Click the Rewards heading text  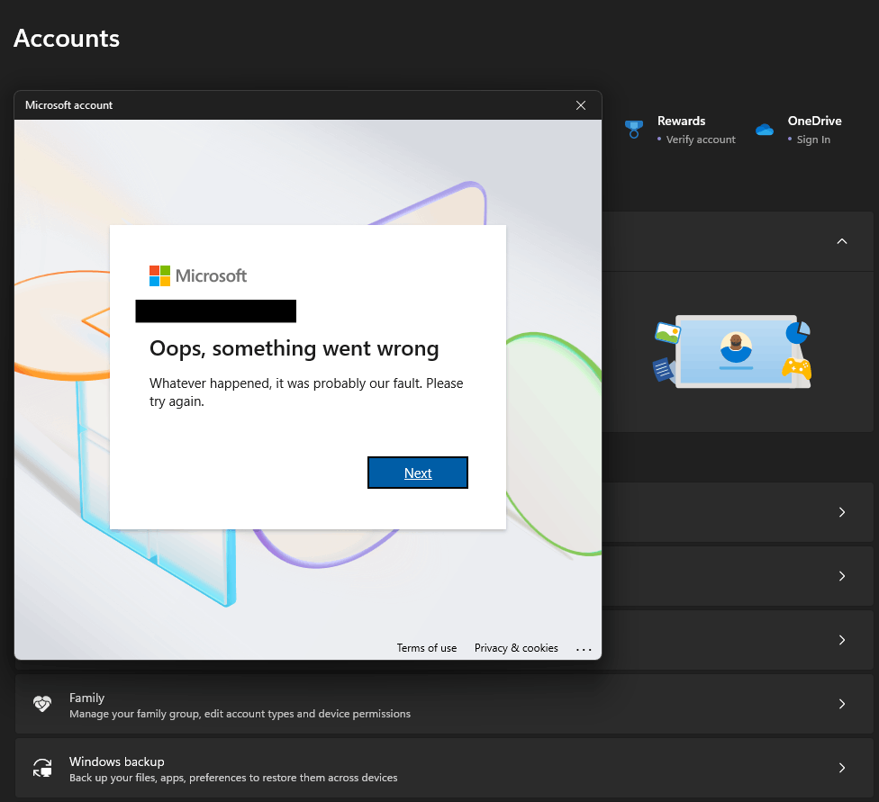click(681, 121)
